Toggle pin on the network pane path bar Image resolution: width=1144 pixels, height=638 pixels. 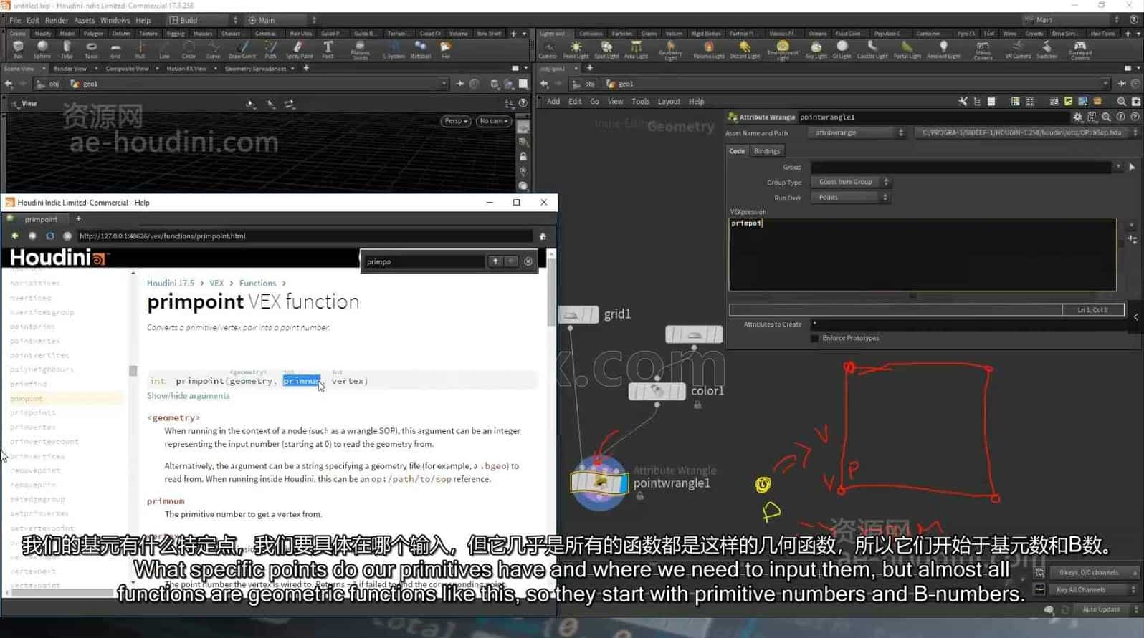pyautogui.click(x=1122, y=84)
